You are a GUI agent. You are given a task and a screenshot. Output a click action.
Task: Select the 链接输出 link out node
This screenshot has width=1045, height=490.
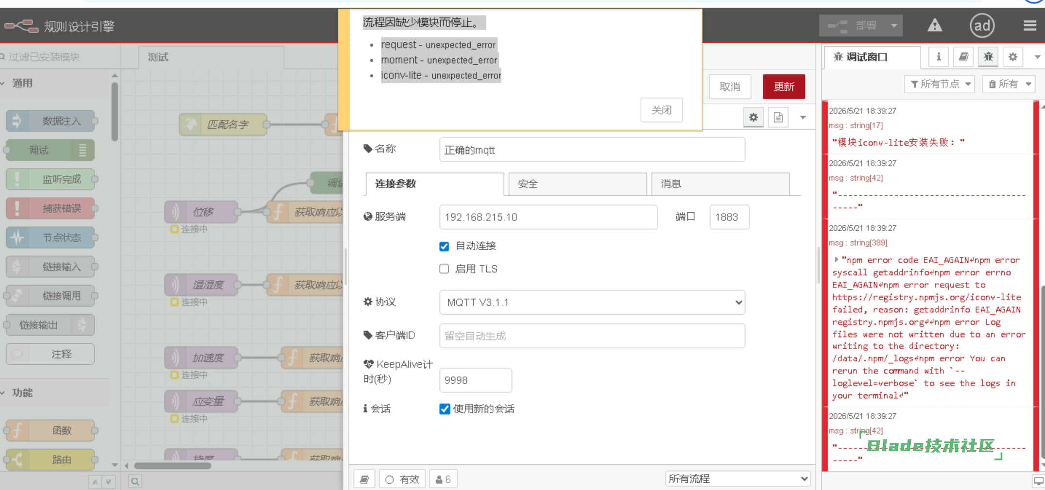click(51, 325)
